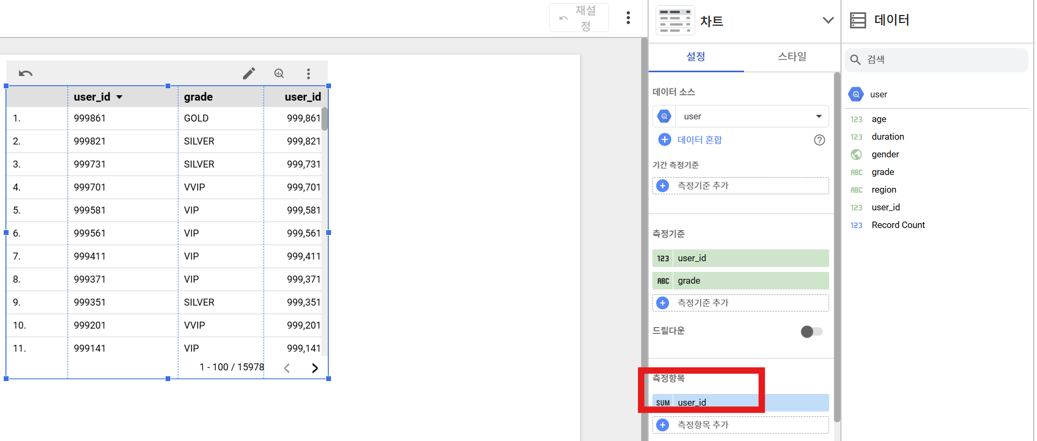The height and width of the screenshot is (441, 1037).
Task: Click the 검색 field search box
Action: [x=936, y=59]
